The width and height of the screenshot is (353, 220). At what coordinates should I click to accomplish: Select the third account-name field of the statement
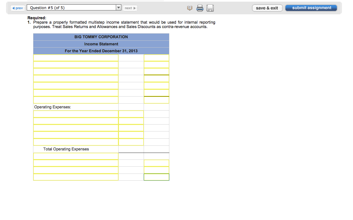(x=76, y=72)
